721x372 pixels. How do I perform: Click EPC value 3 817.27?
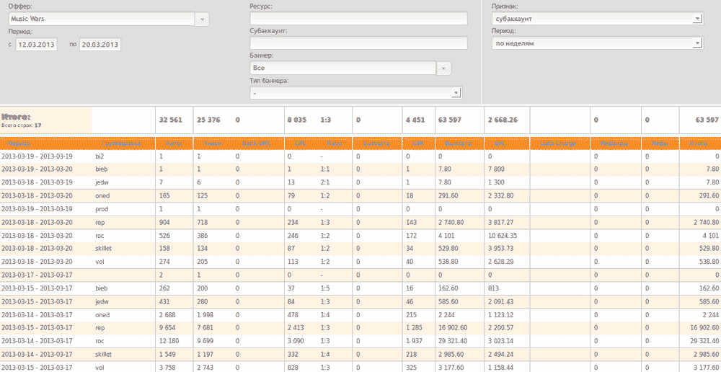coord(502,222)
